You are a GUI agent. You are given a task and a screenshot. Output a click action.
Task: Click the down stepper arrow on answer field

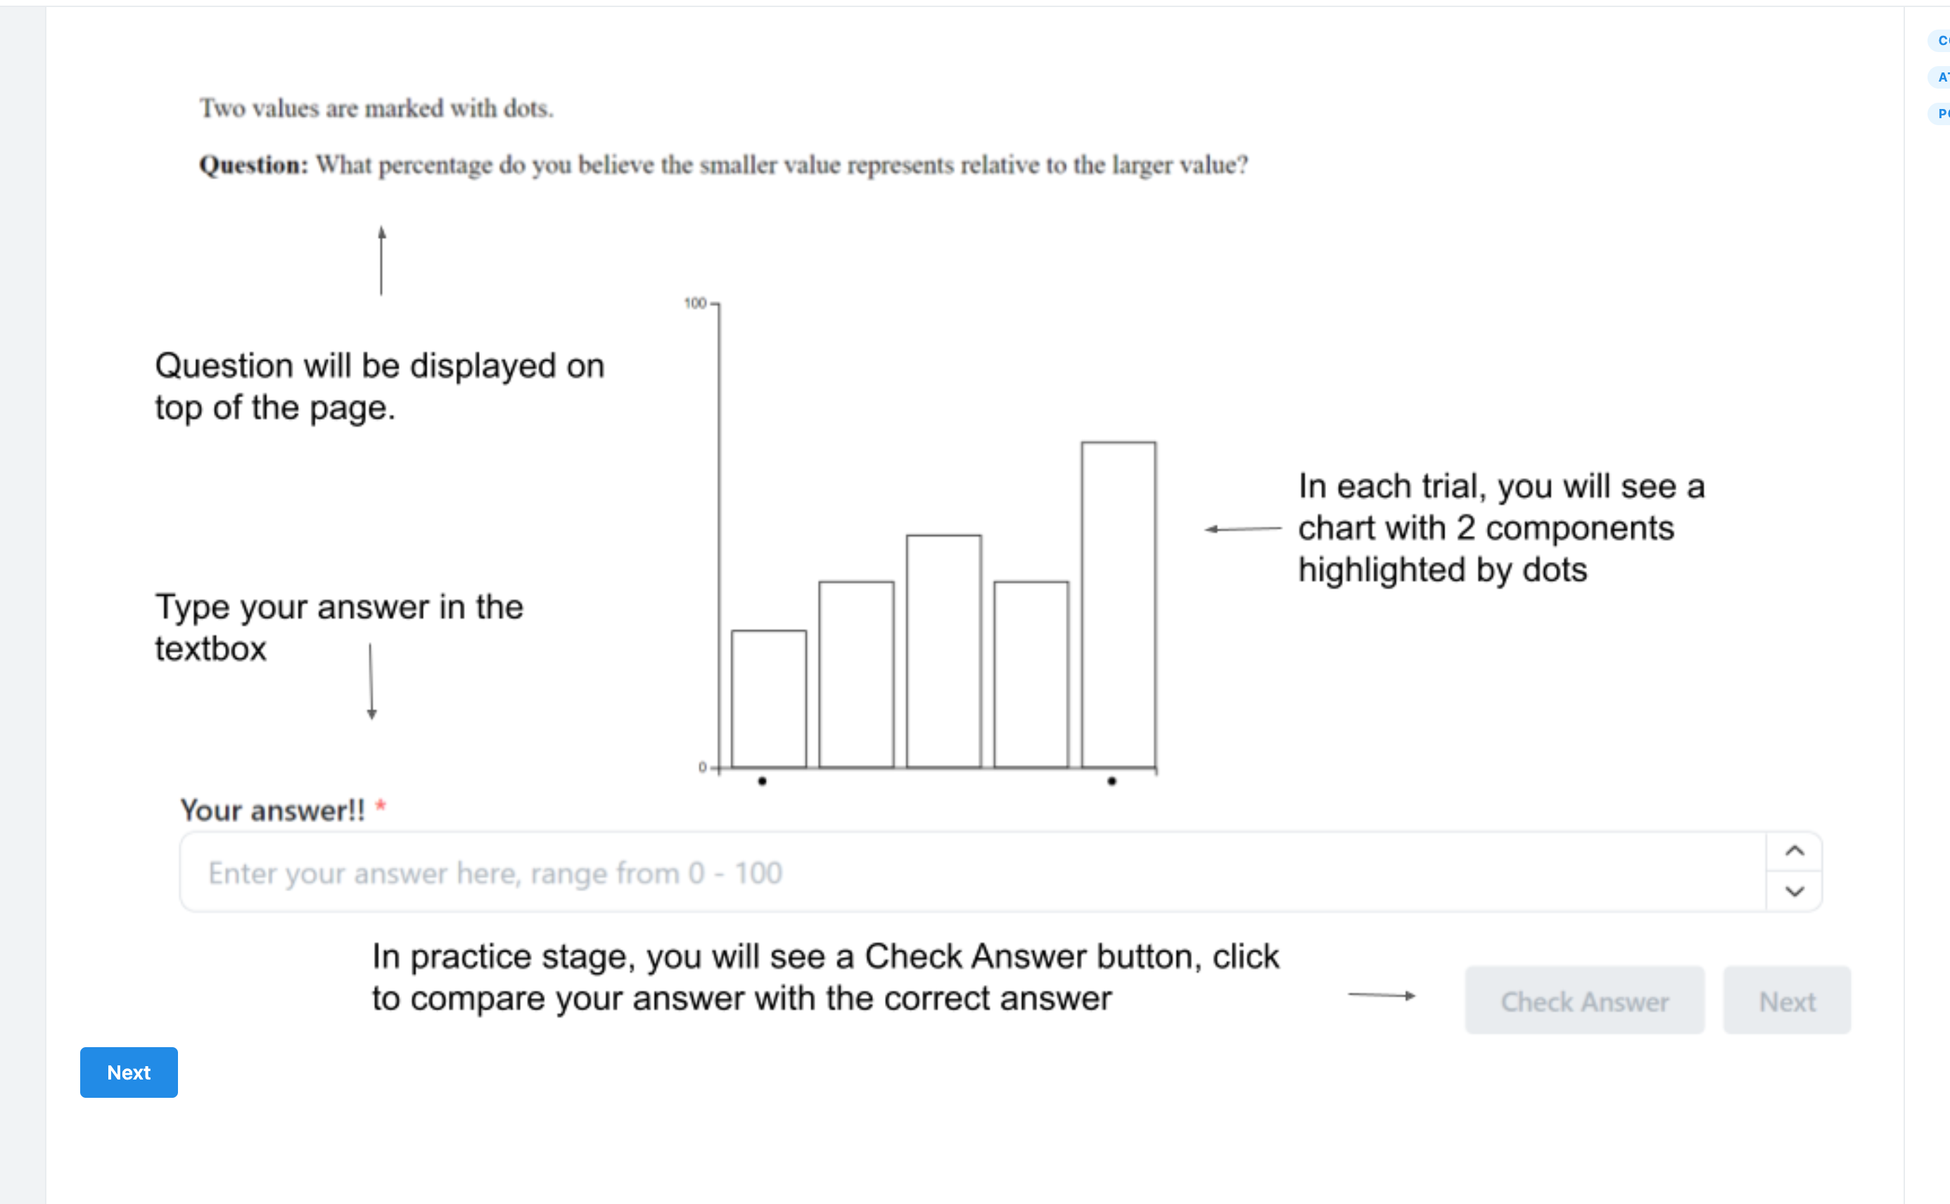coord(1795,892)
